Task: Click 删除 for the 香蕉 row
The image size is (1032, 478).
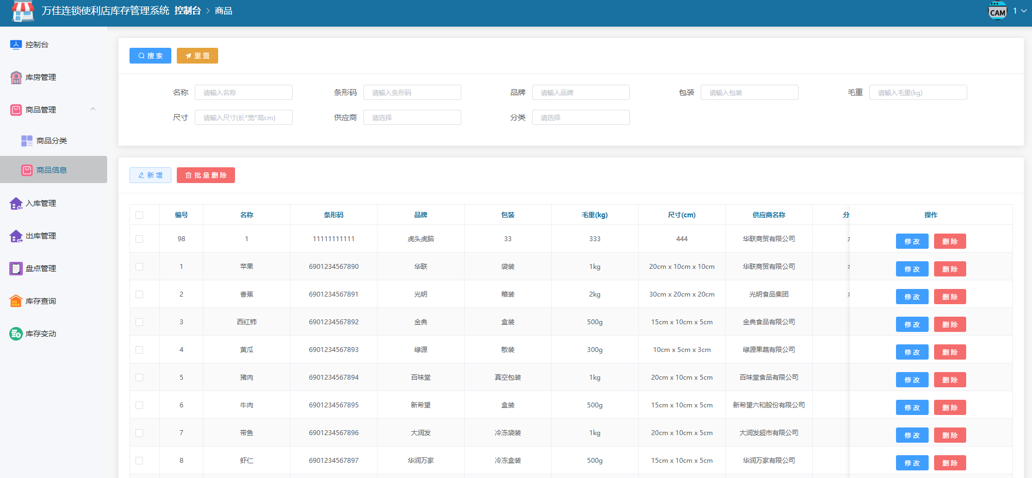Action: pyautogui.click(x=950, y=297)
